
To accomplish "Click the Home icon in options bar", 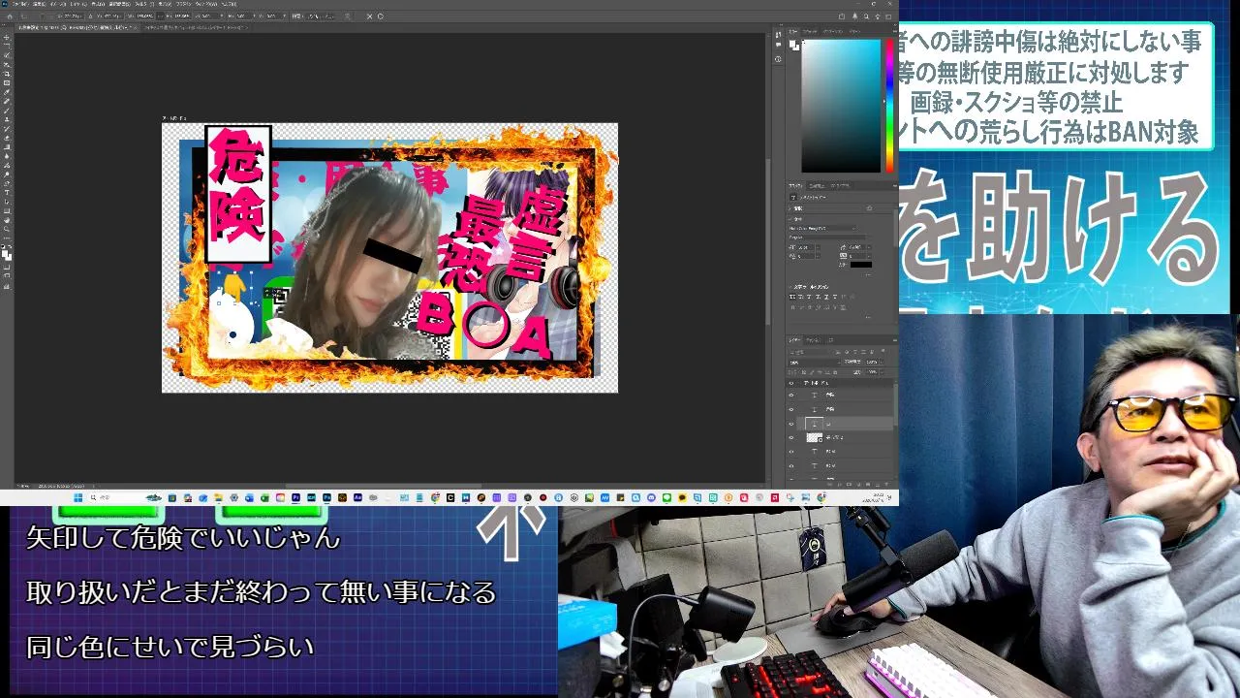I will (10, 16).
